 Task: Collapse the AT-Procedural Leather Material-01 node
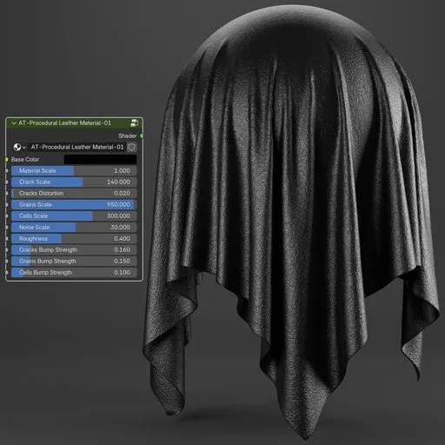pos(14,123)
